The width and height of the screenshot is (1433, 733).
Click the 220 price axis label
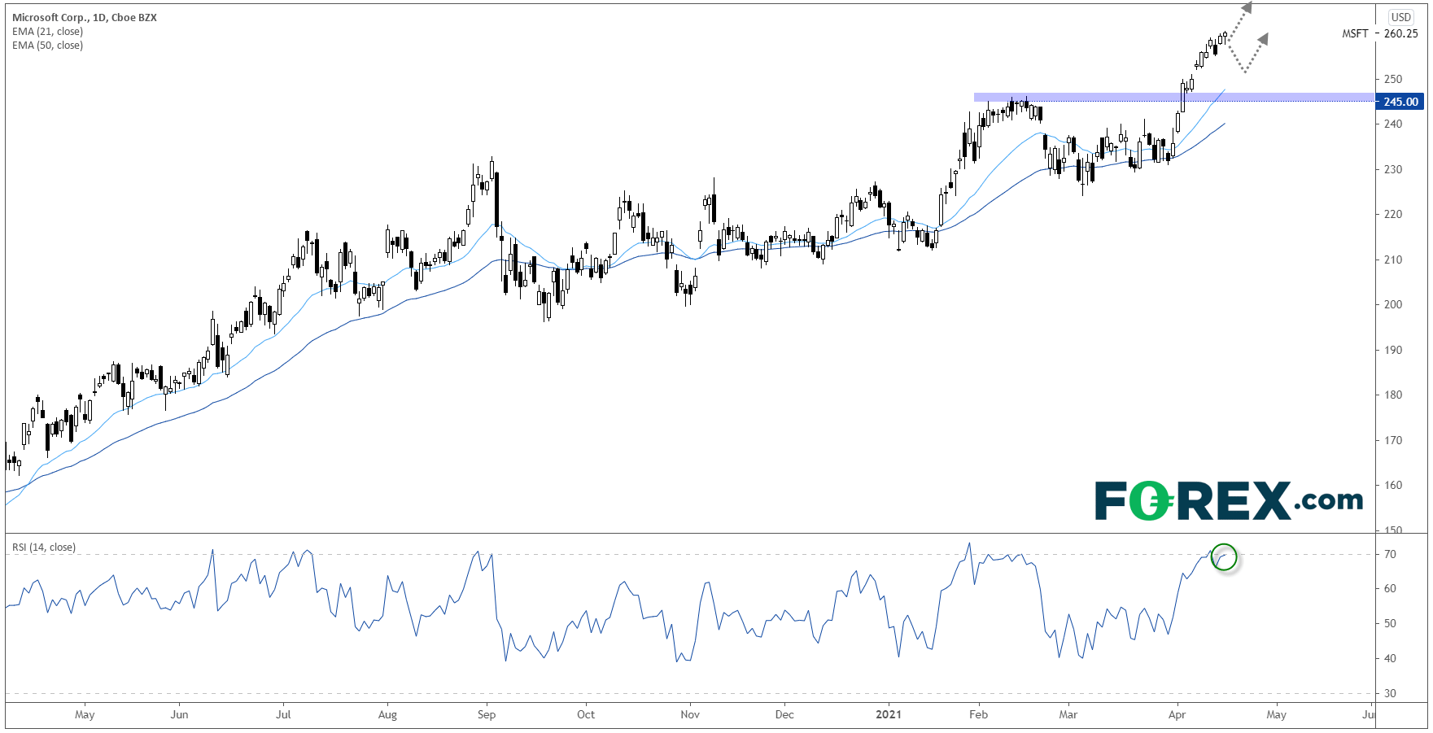click(1393, 214)
